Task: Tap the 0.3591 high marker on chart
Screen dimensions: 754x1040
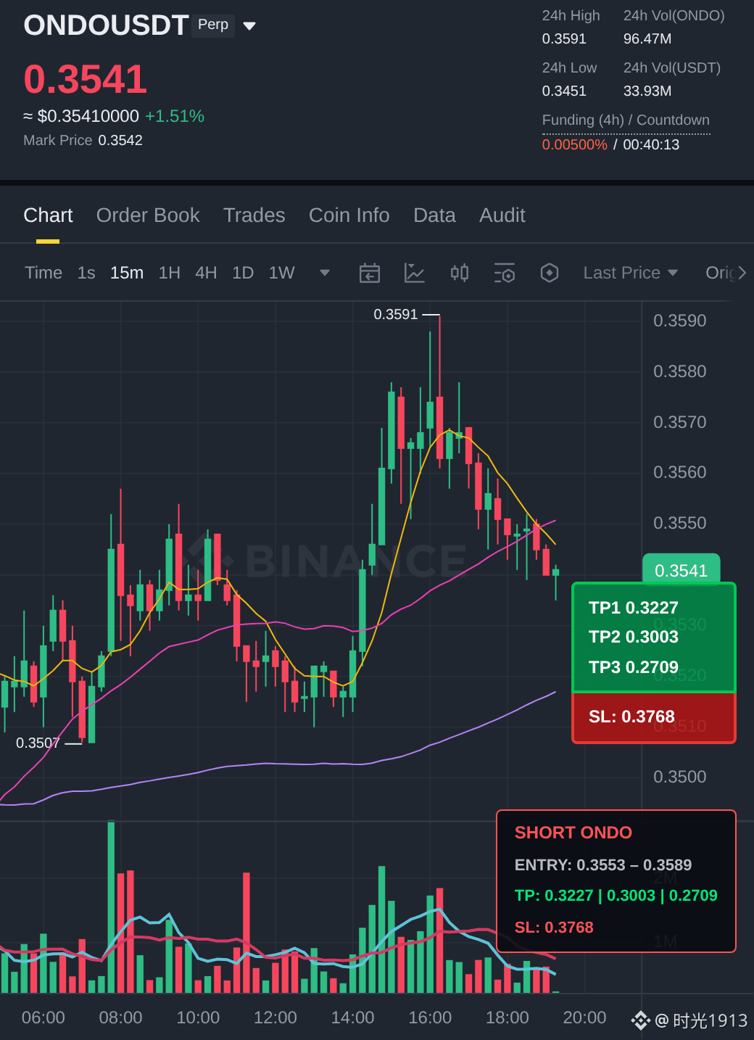Action: (396, 314)
